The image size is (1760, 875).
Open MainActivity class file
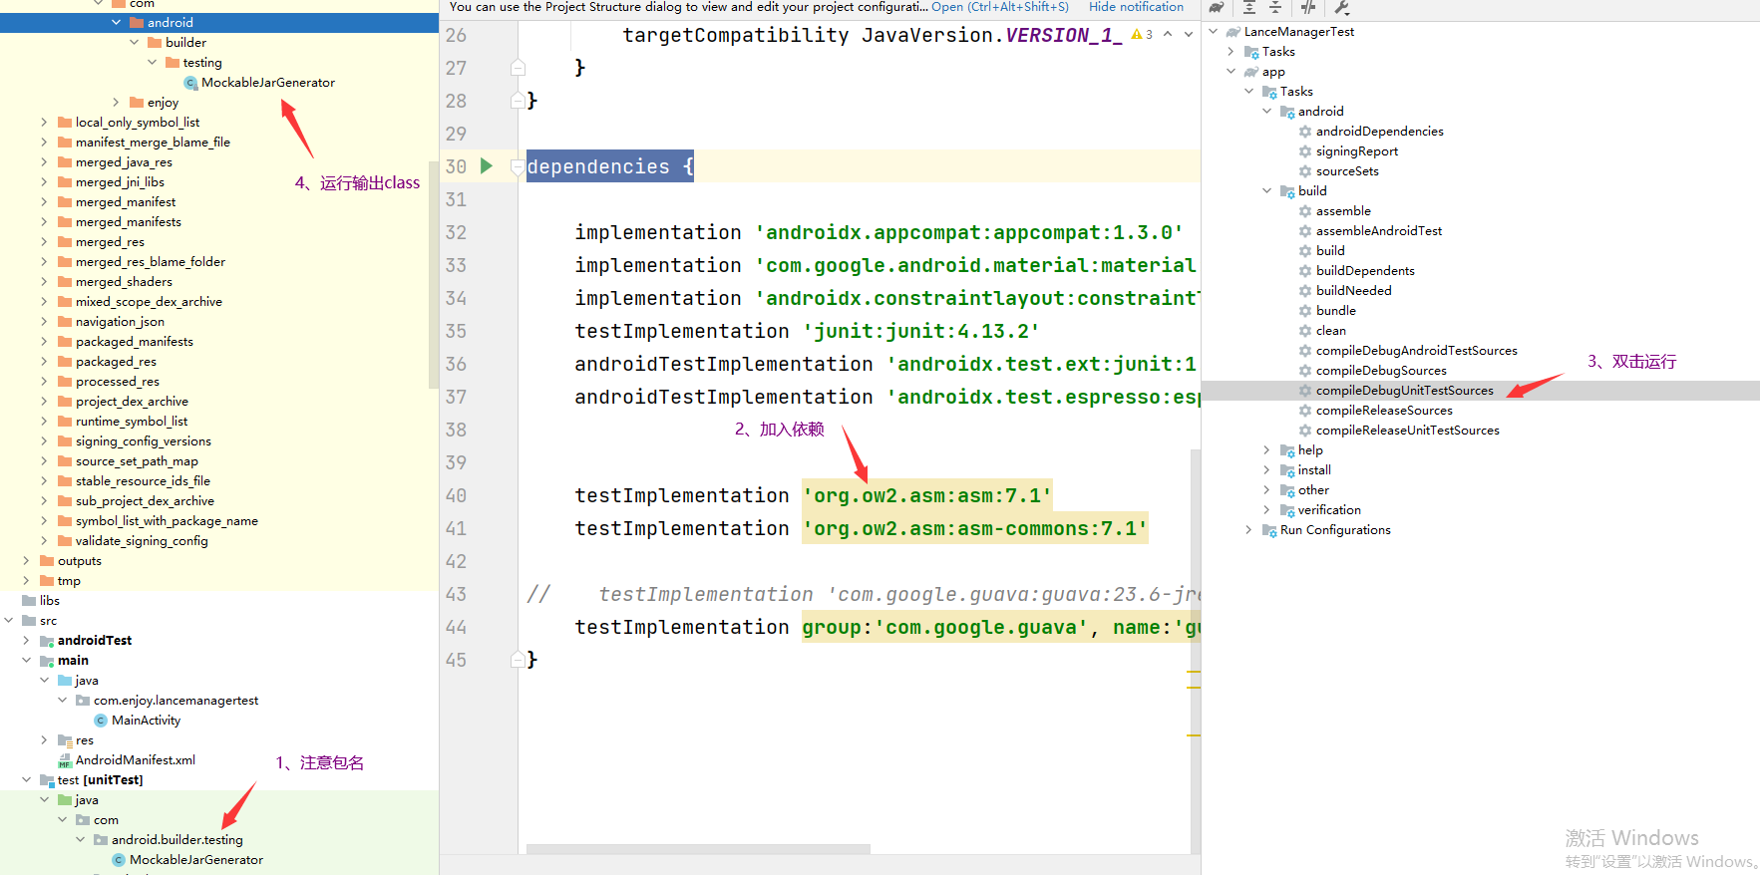[146, 721]
